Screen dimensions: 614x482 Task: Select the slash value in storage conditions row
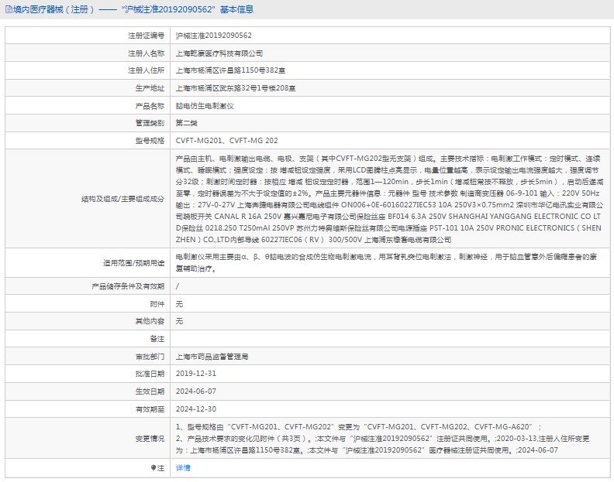point(178,286)
